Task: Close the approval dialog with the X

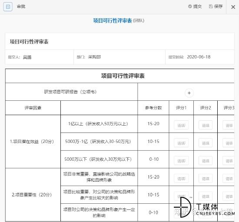Action: click(x=233, y=7)
